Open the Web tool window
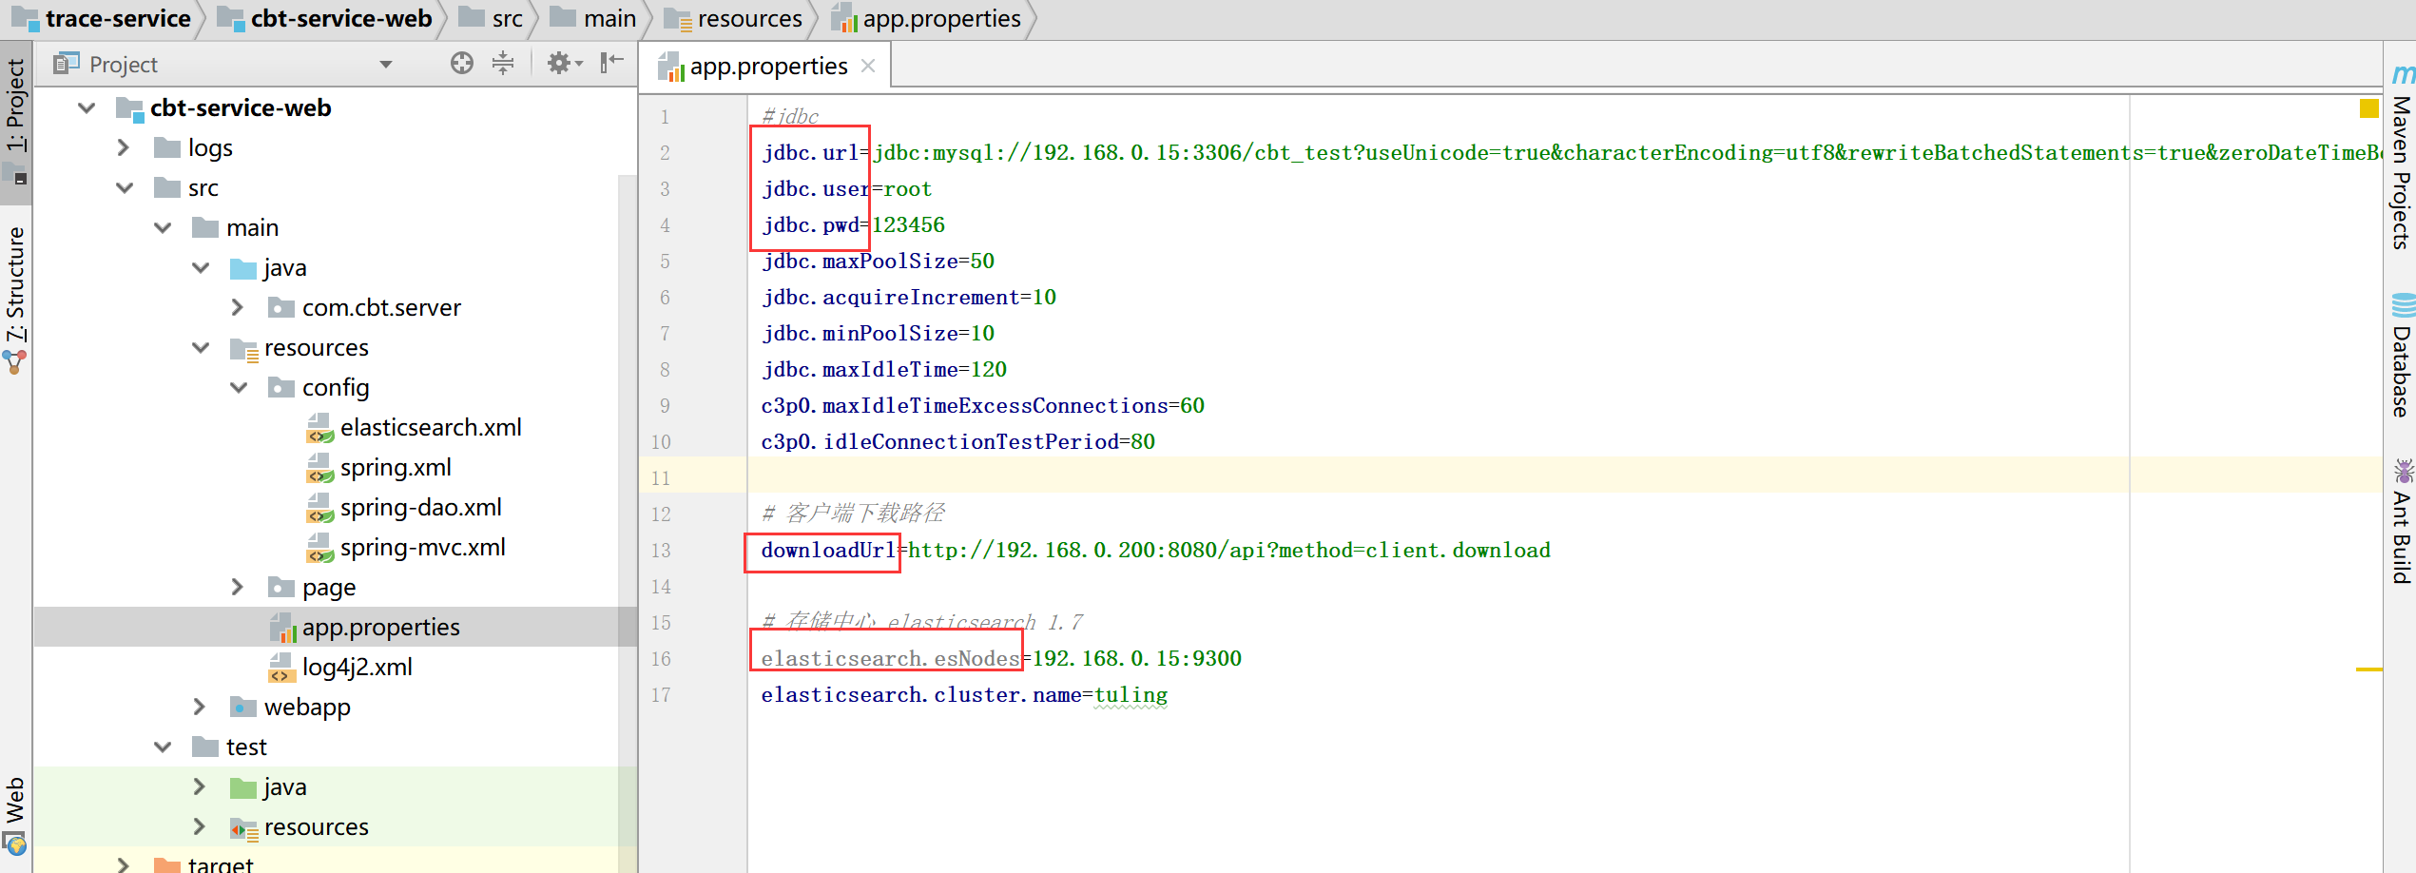This screenshot has width=2416, height=873. [x=16, y=815]
